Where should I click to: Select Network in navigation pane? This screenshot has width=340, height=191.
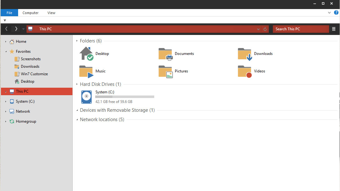click(23, 111)
